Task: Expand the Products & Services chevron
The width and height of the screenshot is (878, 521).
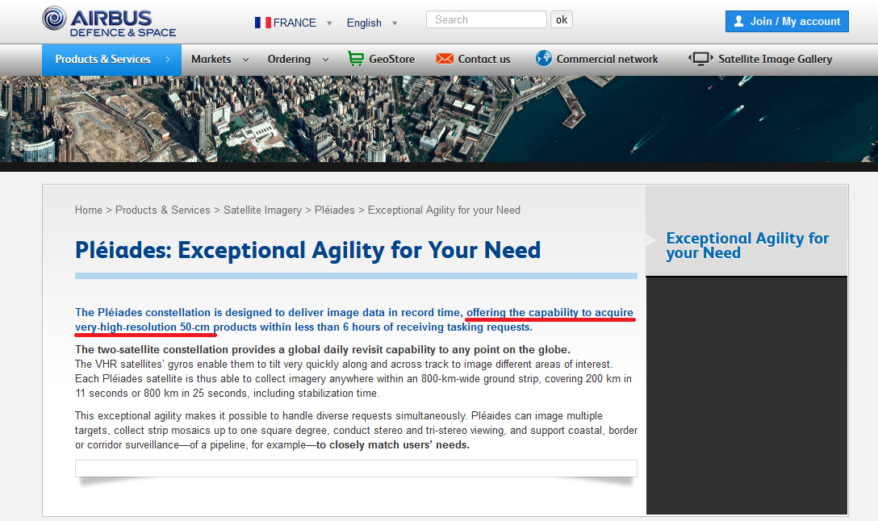Action: point(167,60)
